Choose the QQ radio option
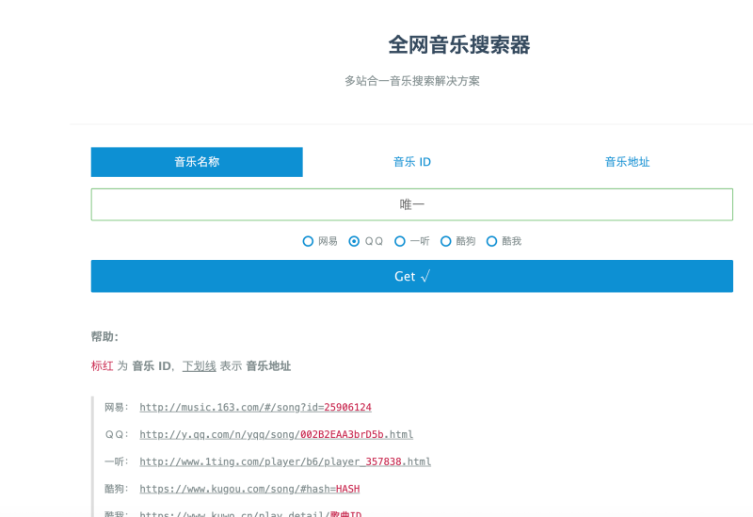 pyautogui.click(x=354, y=241)
